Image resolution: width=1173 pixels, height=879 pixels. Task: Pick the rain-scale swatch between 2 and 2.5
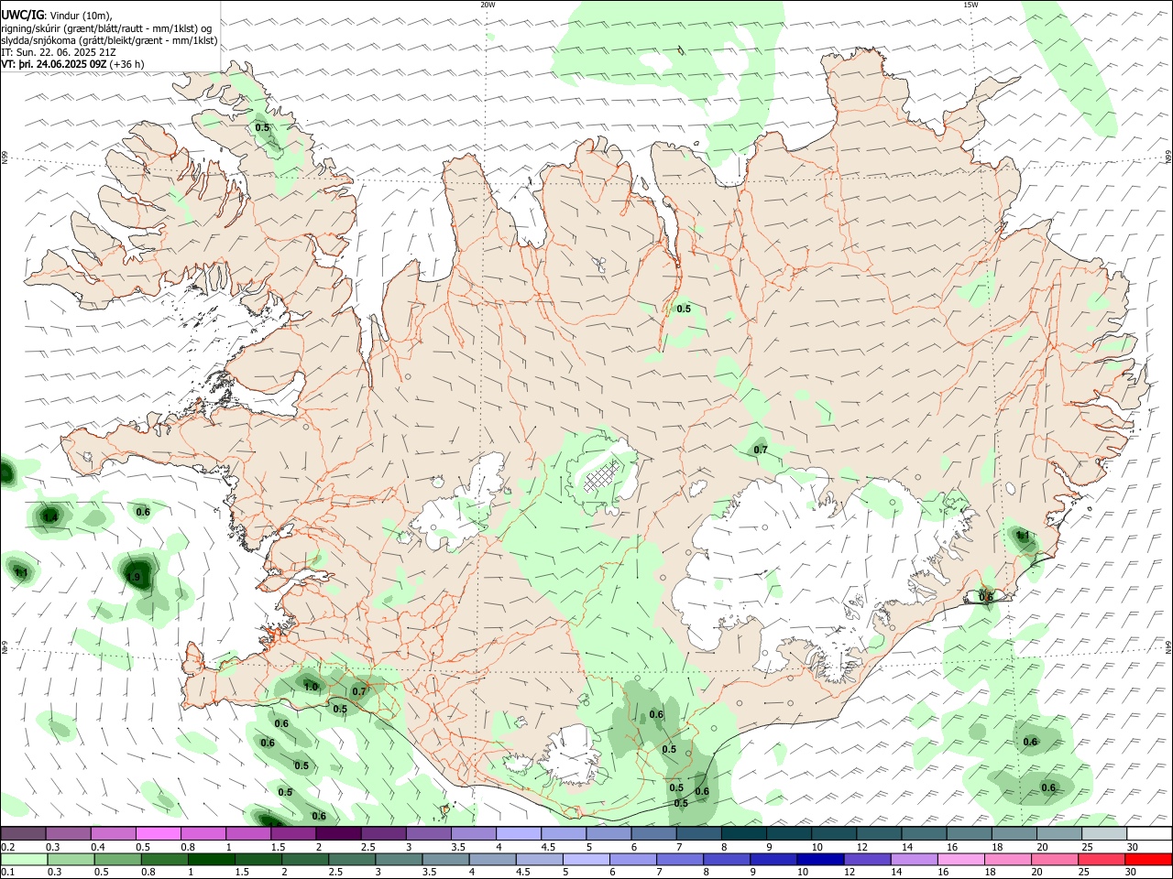pyautogui.click(x=305, y=859)
